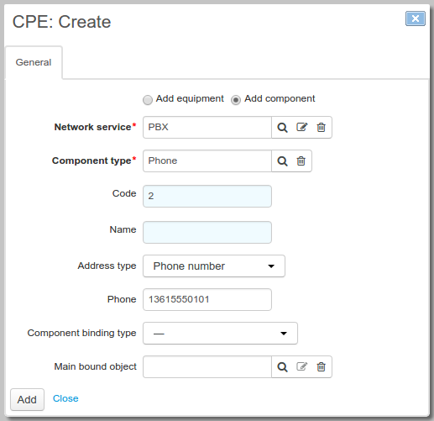This screenshot has height=421, width=434.
Task: Click the PBX Network service text box
Action: (207, 127)
